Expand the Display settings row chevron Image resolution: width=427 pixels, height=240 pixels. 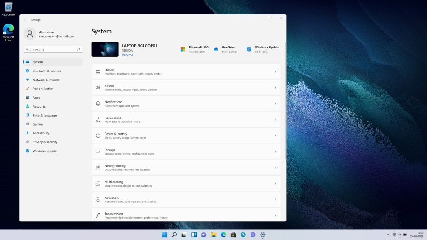point(275,72)
